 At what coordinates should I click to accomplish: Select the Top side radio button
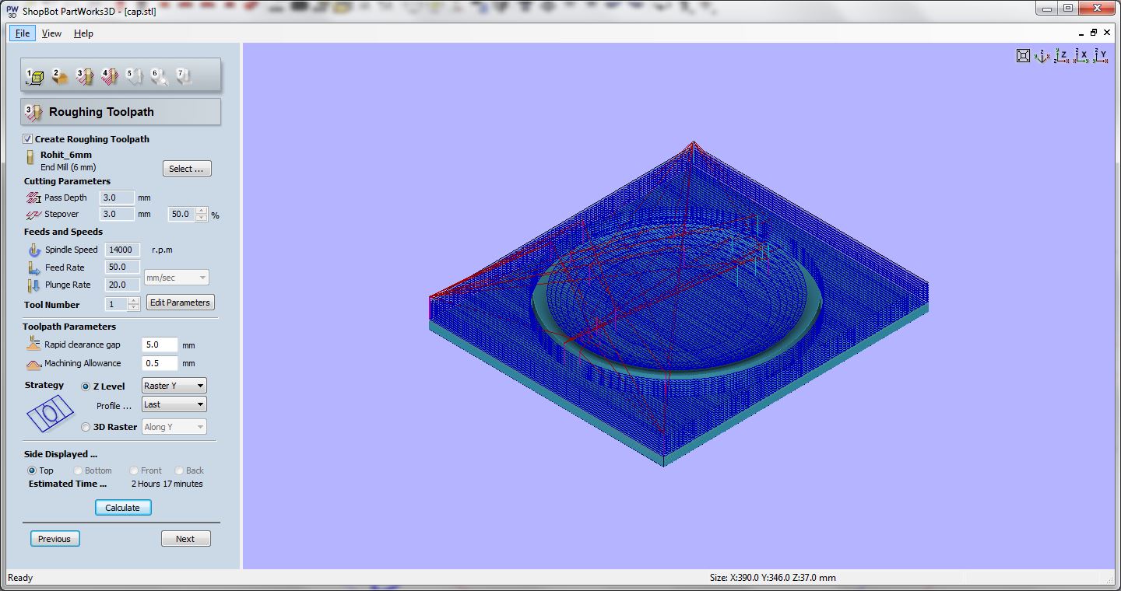coord(32,470)
